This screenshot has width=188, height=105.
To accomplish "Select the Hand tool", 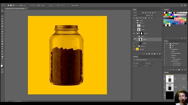I will [2, 57].
